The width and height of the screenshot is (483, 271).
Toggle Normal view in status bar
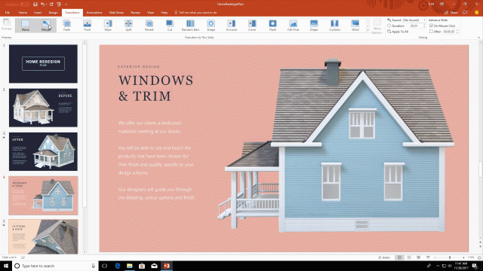click(399, 257)
